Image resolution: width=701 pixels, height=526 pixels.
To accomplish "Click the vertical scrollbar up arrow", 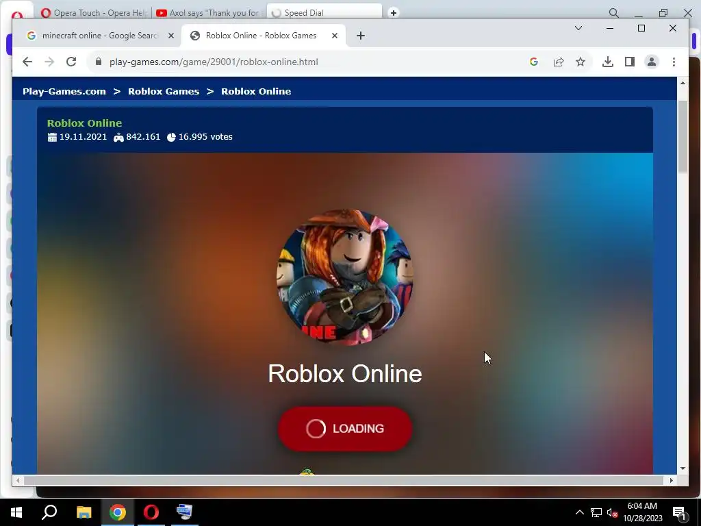I will pos(683,83).
